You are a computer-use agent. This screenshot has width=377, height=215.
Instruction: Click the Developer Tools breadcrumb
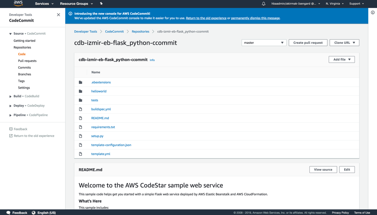click(86, 32)
